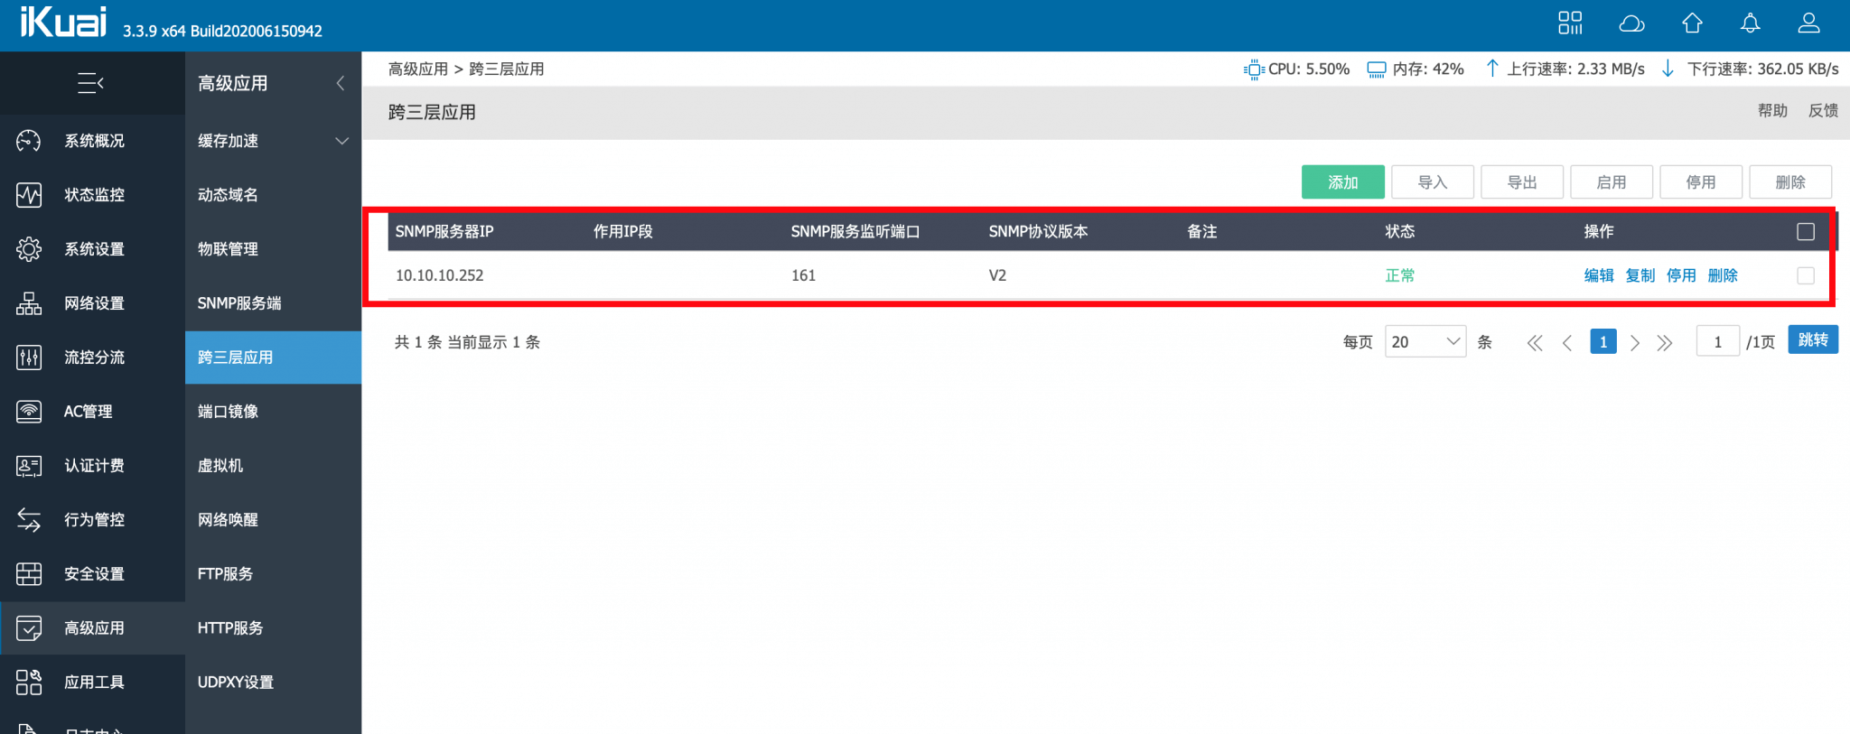Click the green 添加 button

[1342, 182]
